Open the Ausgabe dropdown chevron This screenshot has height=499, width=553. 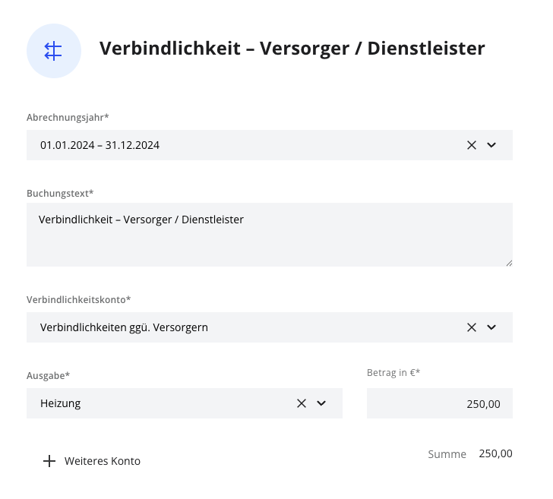click(x=321, y=403)
